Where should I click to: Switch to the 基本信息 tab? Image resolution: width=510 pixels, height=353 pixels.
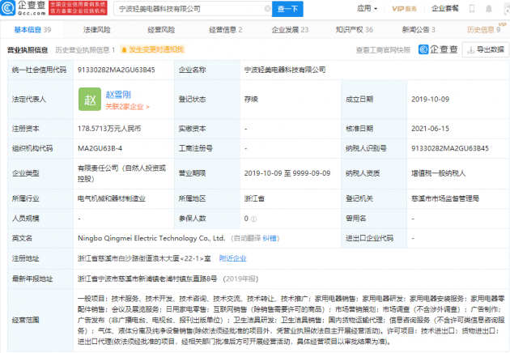32,30
